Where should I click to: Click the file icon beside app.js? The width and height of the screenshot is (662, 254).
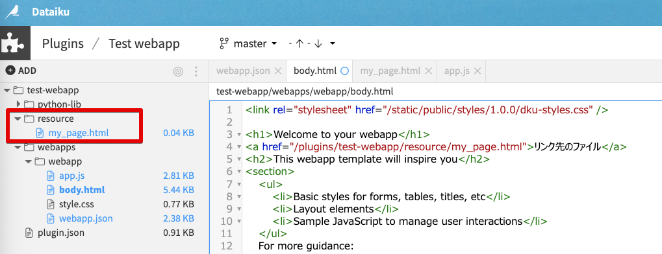coord(51,176)
